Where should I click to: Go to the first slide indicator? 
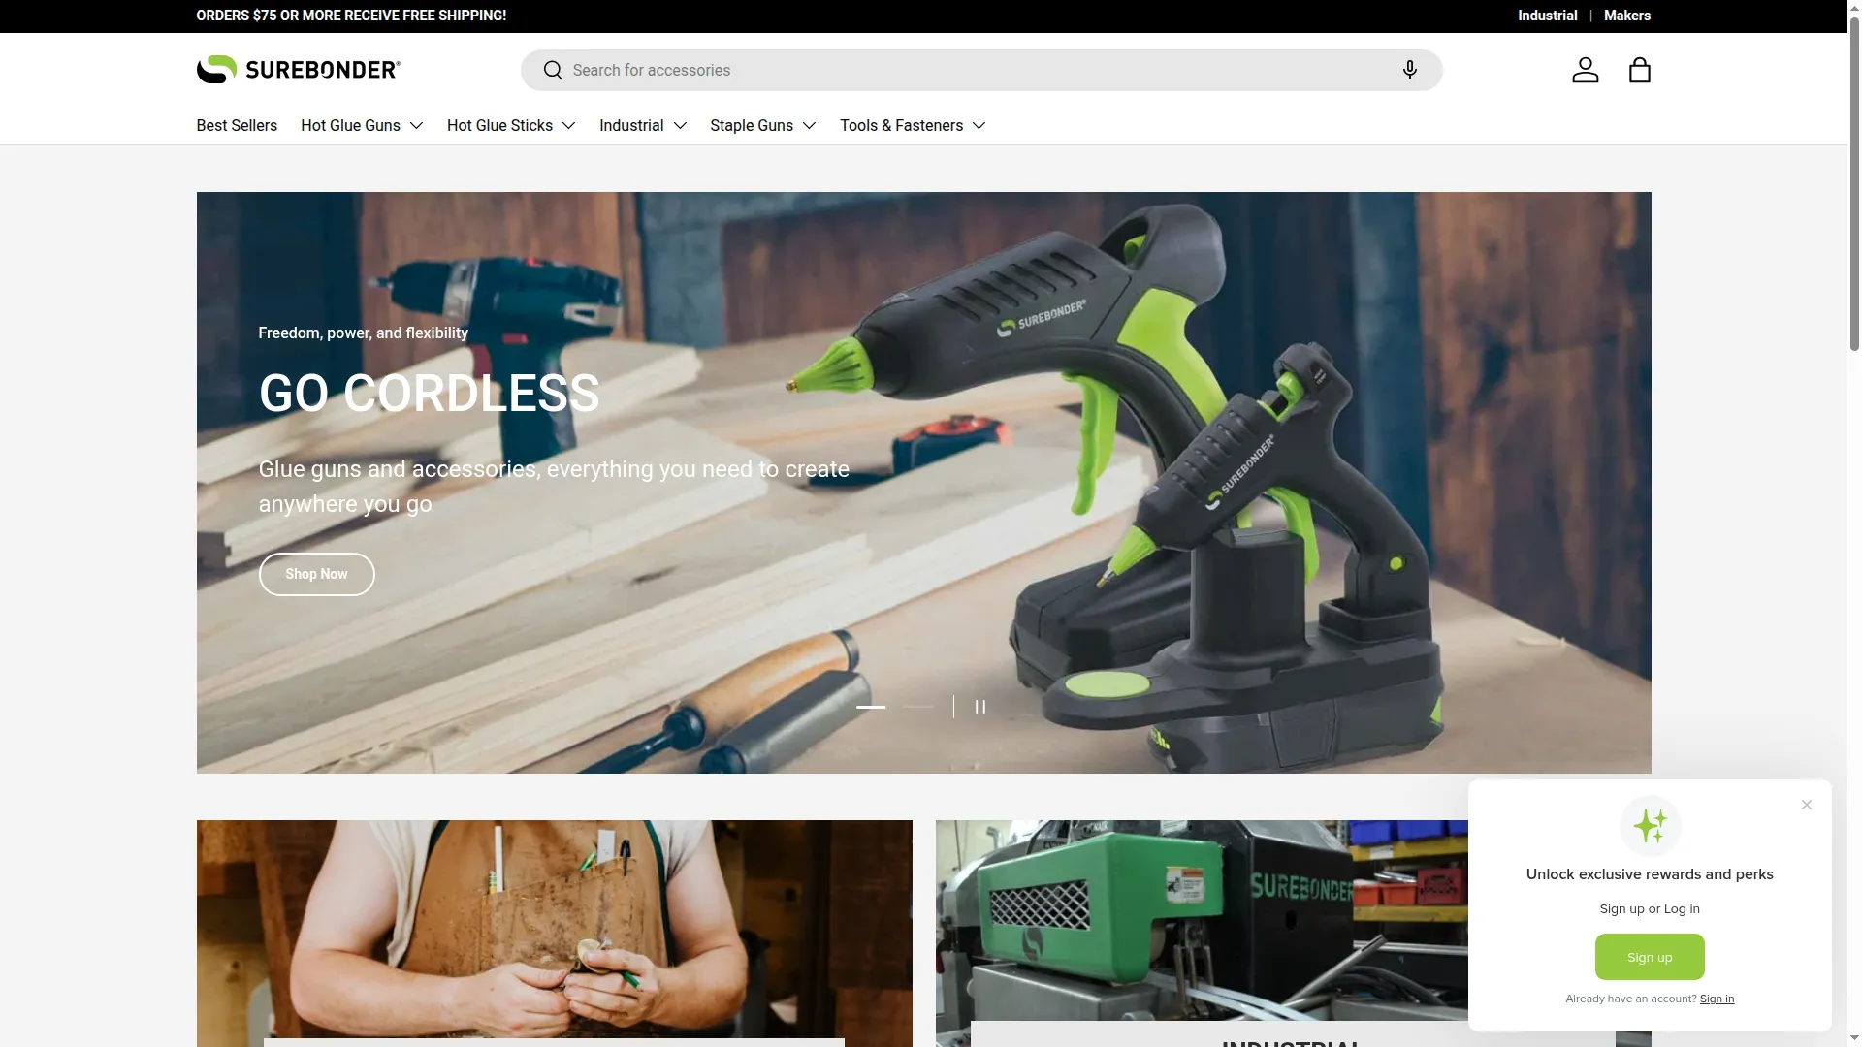pos(871,707)
